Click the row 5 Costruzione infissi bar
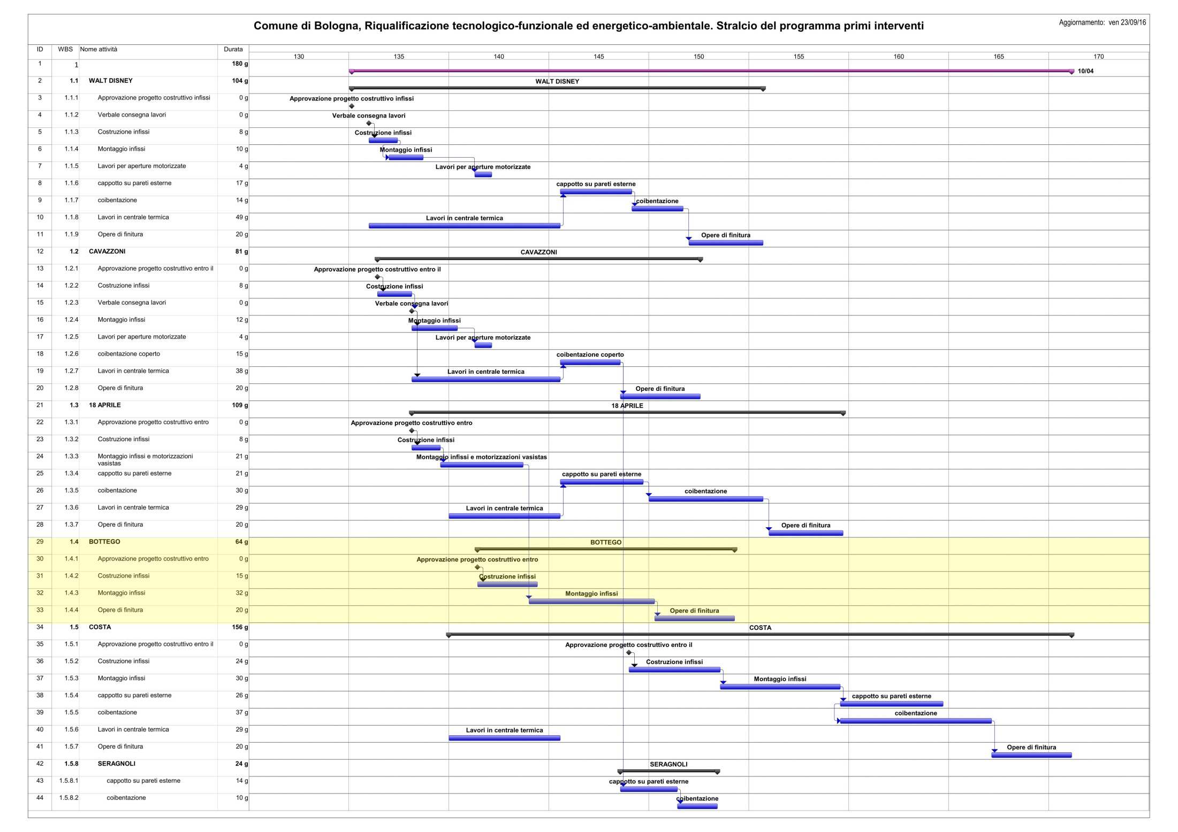The width and height of the screenshot is (1178, 832). (x=383, y=141)
